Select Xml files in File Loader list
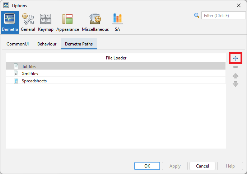This screenshot has width=247, height=174. (x=30, y=73)
